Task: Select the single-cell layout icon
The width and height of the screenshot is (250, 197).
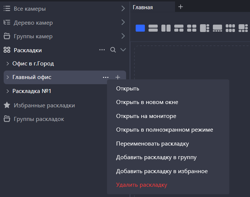Action: point(140,28)
